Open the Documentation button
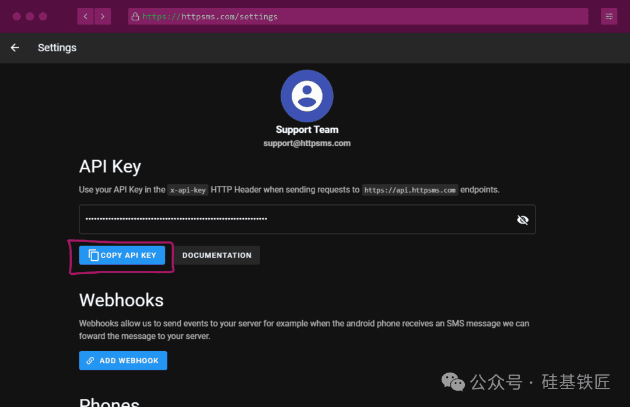 217,256
